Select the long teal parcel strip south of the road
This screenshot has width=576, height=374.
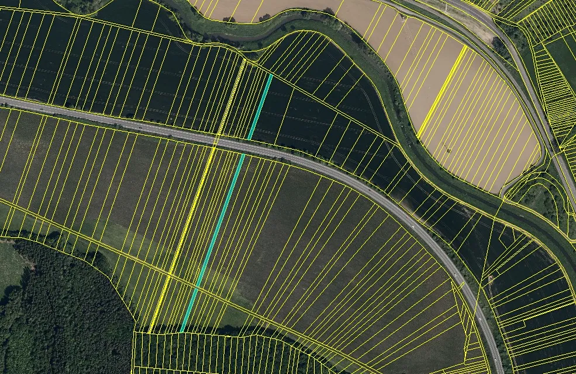(x=213, y=243)
